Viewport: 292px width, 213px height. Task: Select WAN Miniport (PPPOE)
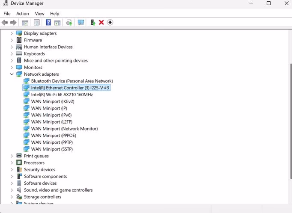[x=54, y=136]
